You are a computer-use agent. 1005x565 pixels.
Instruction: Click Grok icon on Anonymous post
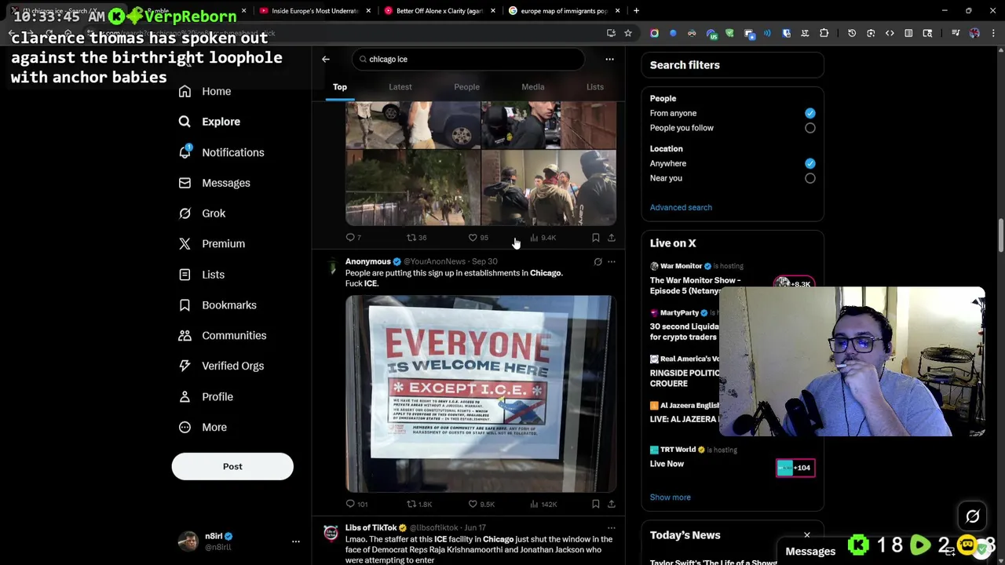tap(598, 262)
